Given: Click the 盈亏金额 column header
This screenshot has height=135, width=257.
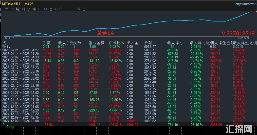Looking at the screenshot, I should [96, 43].
